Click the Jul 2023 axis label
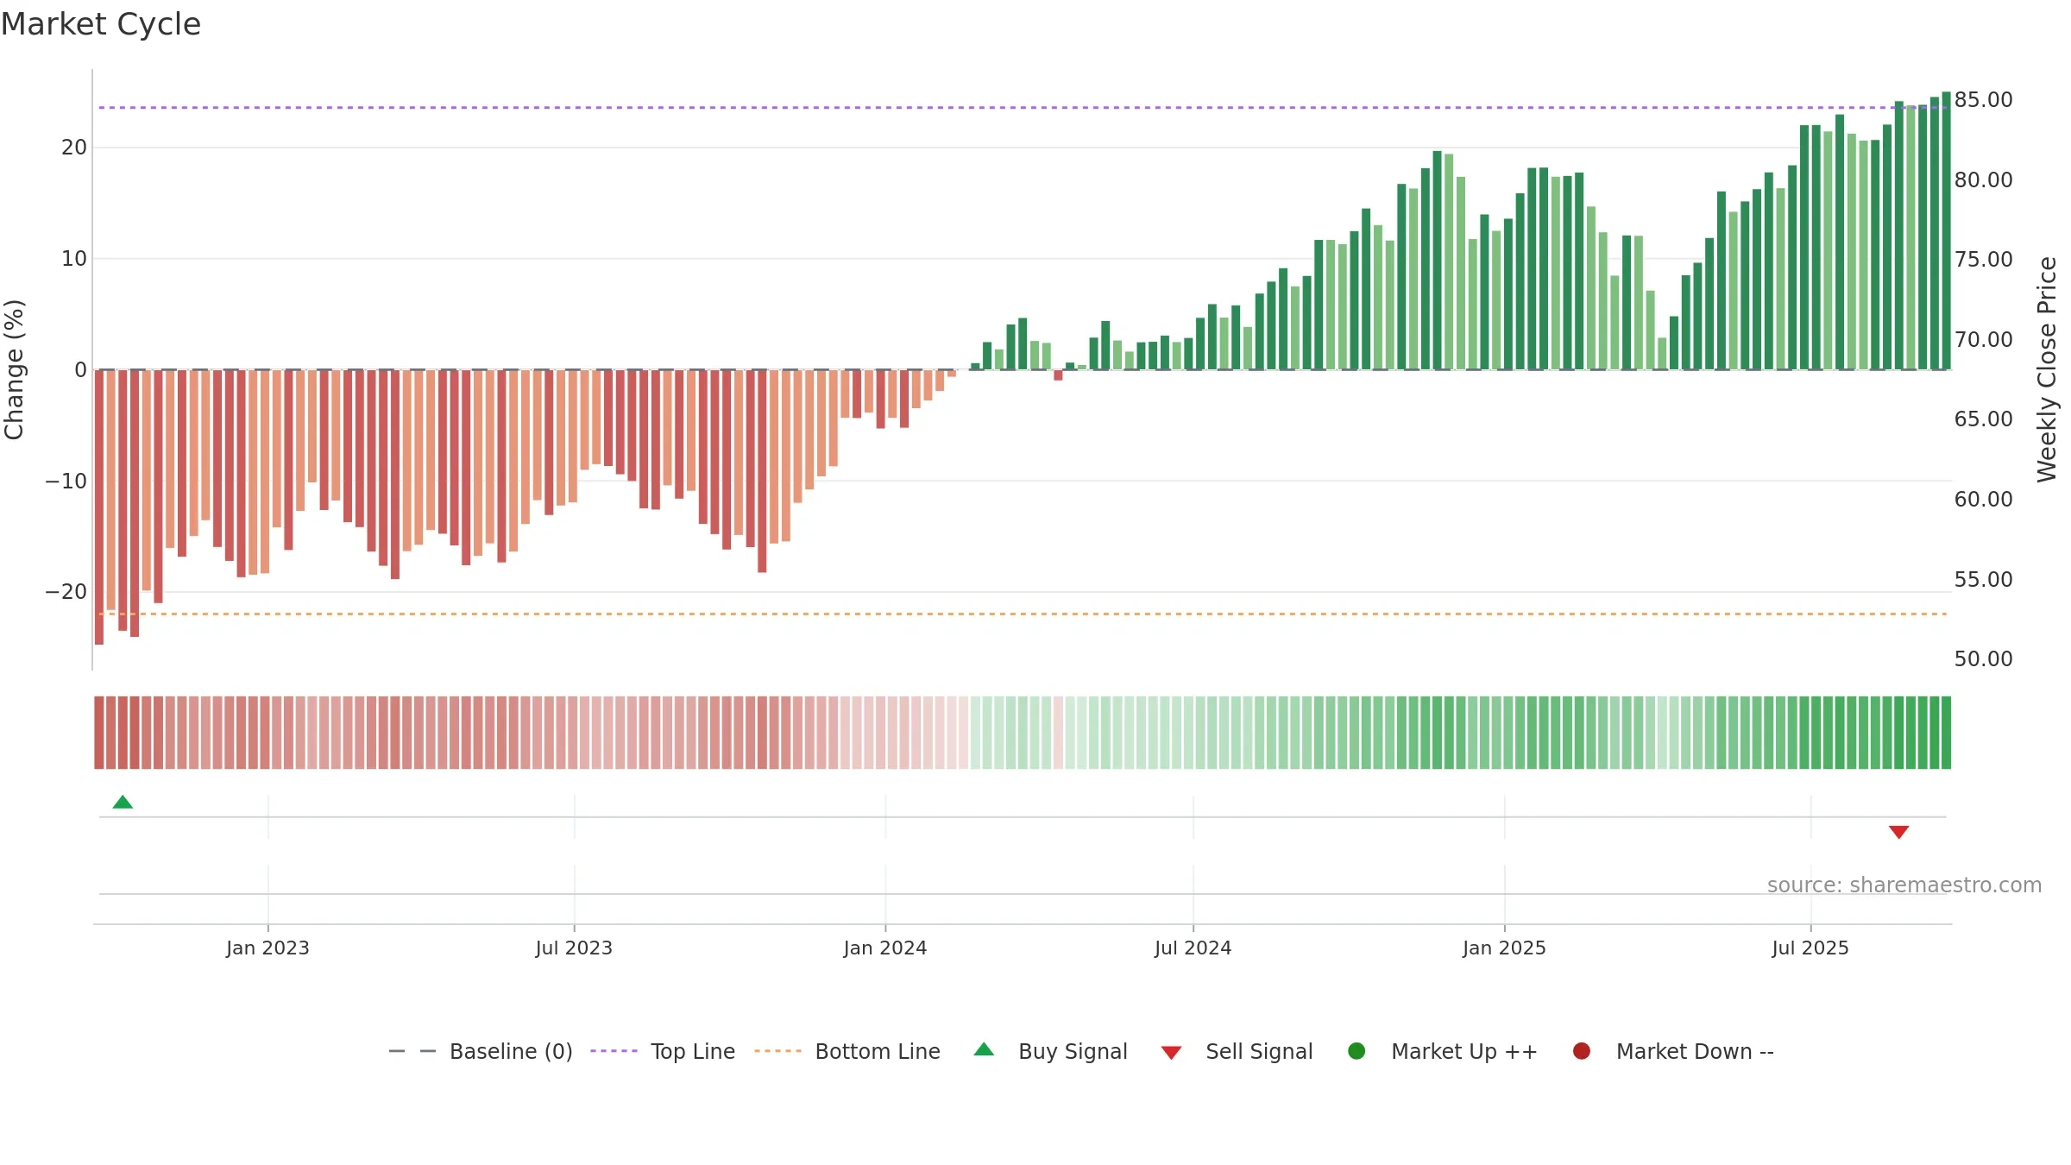The width and height of the screenshot is (2071, 1165). (x=574, y=948)
